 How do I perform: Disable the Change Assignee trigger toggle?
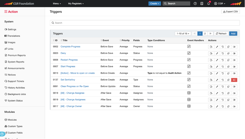[234, 93]
